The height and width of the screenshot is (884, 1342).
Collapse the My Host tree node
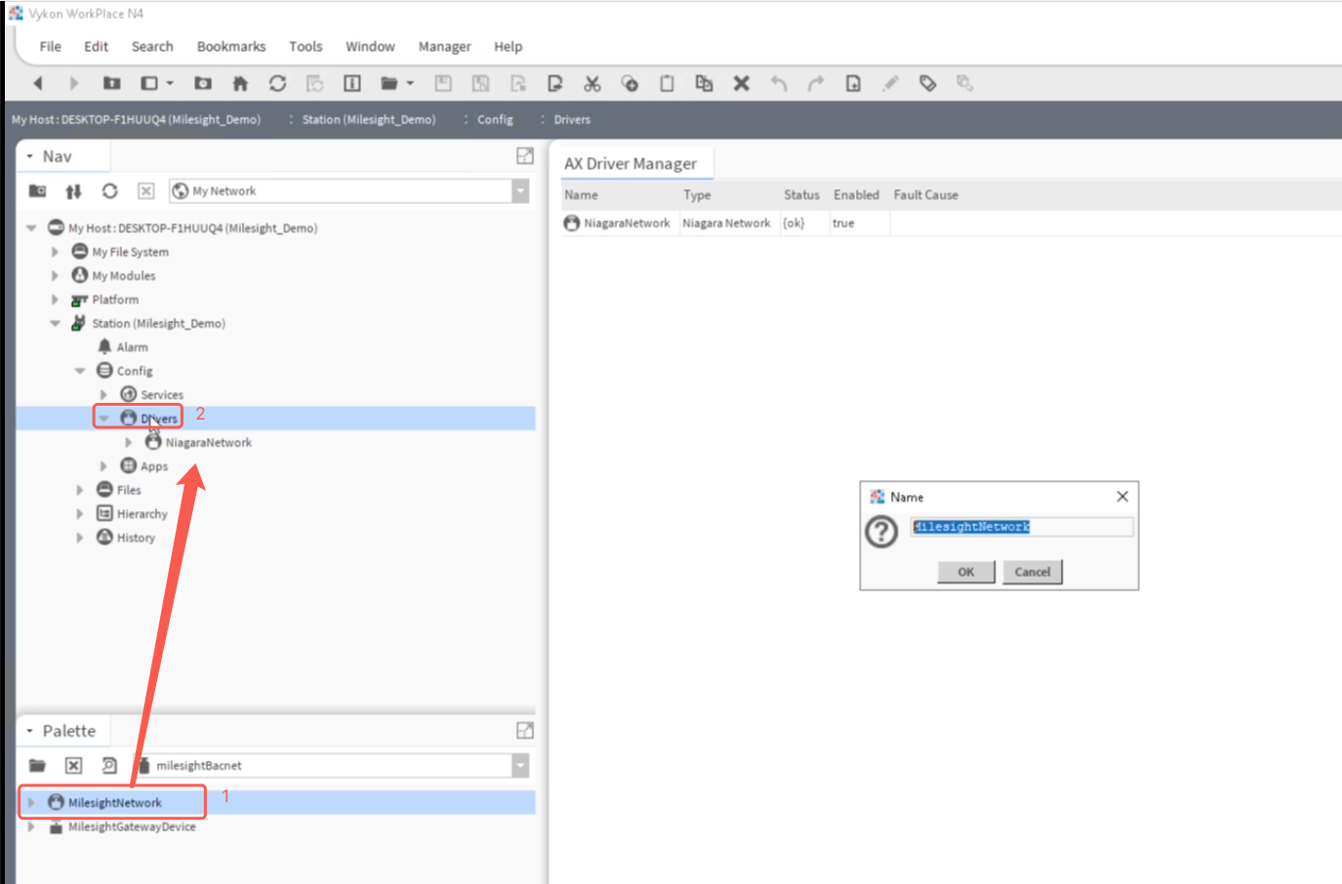[x=31, y=228]
